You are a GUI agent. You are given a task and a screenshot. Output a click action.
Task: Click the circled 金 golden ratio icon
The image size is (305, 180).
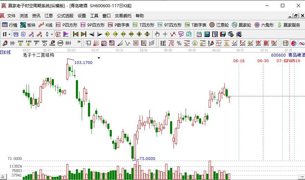[195, 43]
